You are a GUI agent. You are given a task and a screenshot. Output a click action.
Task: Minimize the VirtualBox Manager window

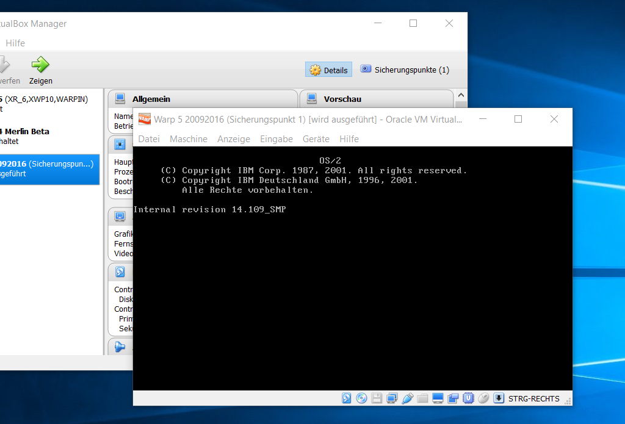coord(378,23)
